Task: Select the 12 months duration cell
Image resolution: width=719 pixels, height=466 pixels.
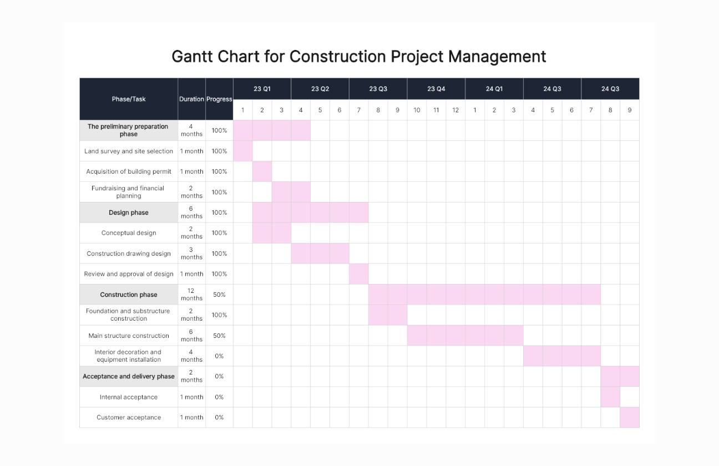Action: click(x=191, y=295)
